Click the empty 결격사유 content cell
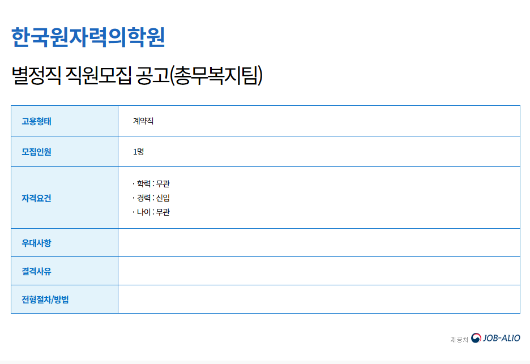 tap(319, 271)
